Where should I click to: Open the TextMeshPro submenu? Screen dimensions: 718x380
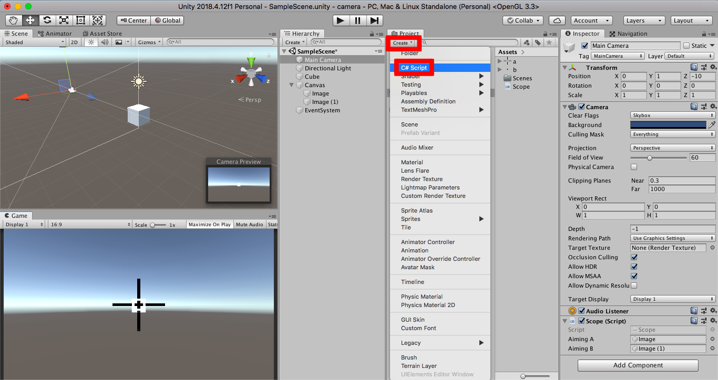(440, 110)
